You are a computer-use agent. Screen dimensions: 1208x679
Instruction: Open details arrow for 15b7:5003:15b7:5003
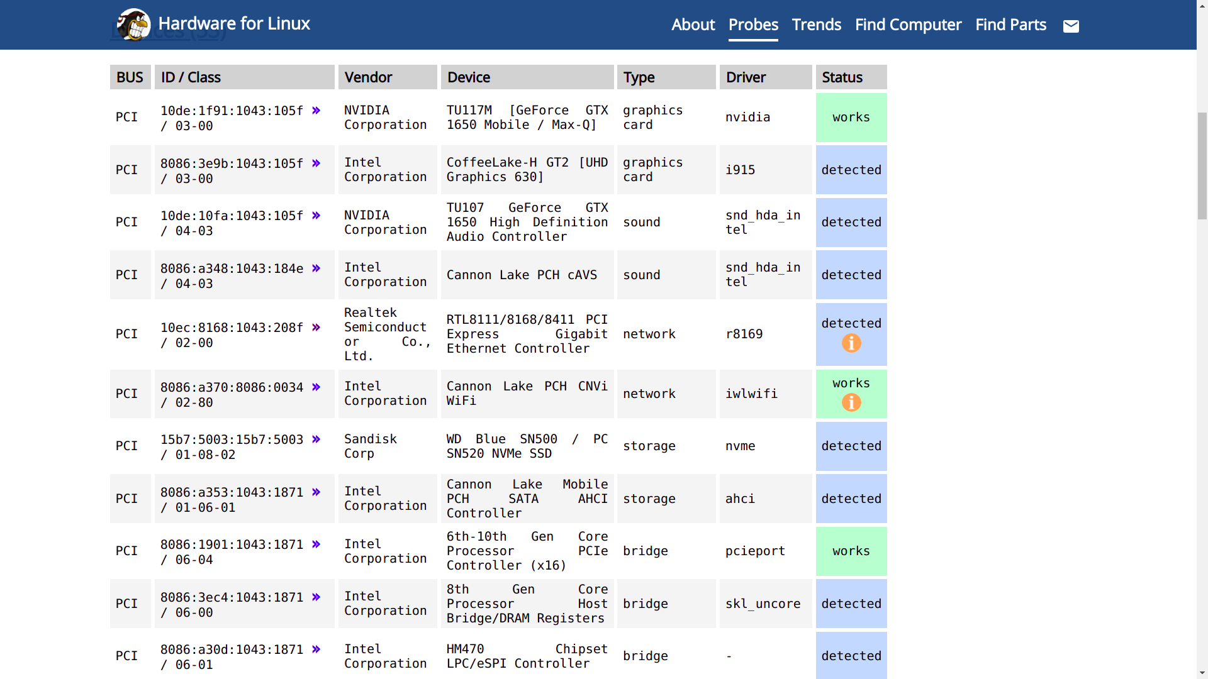click(316, 439)
